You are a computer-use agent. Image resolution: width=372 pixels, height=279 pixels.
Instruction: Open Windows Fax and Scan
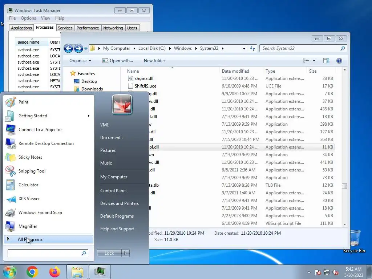click(48, 213)
